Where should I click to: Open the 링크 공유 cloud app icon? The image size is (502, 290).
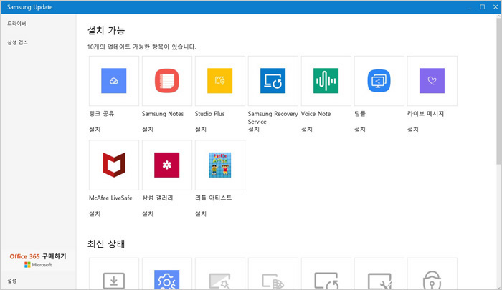pos(113,81)
